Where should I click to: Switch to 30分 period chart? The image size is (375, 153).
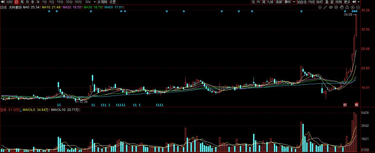[x=69, y=2]
